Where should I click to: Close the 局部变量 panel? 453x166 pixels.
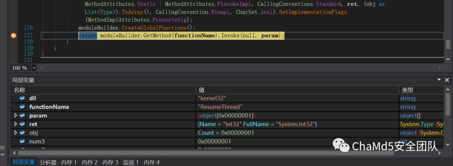[447, 80]
